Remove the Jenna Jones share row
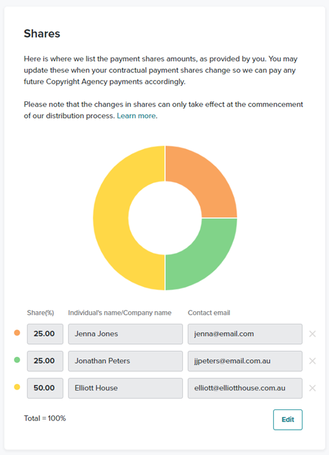The image size is (329, 455). 312,334
